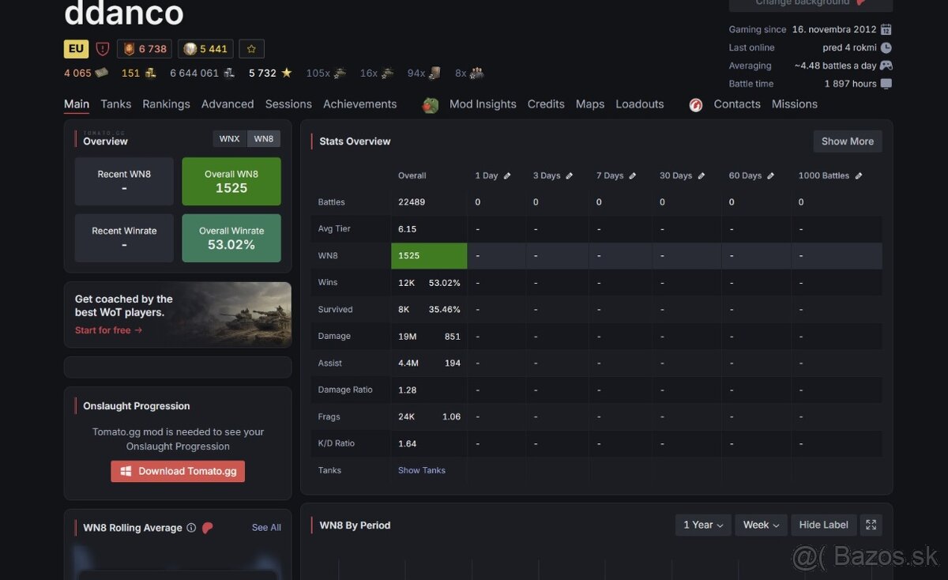
Task: Click the silver credits icon beside 6 644 061
Action: point(229,73)
